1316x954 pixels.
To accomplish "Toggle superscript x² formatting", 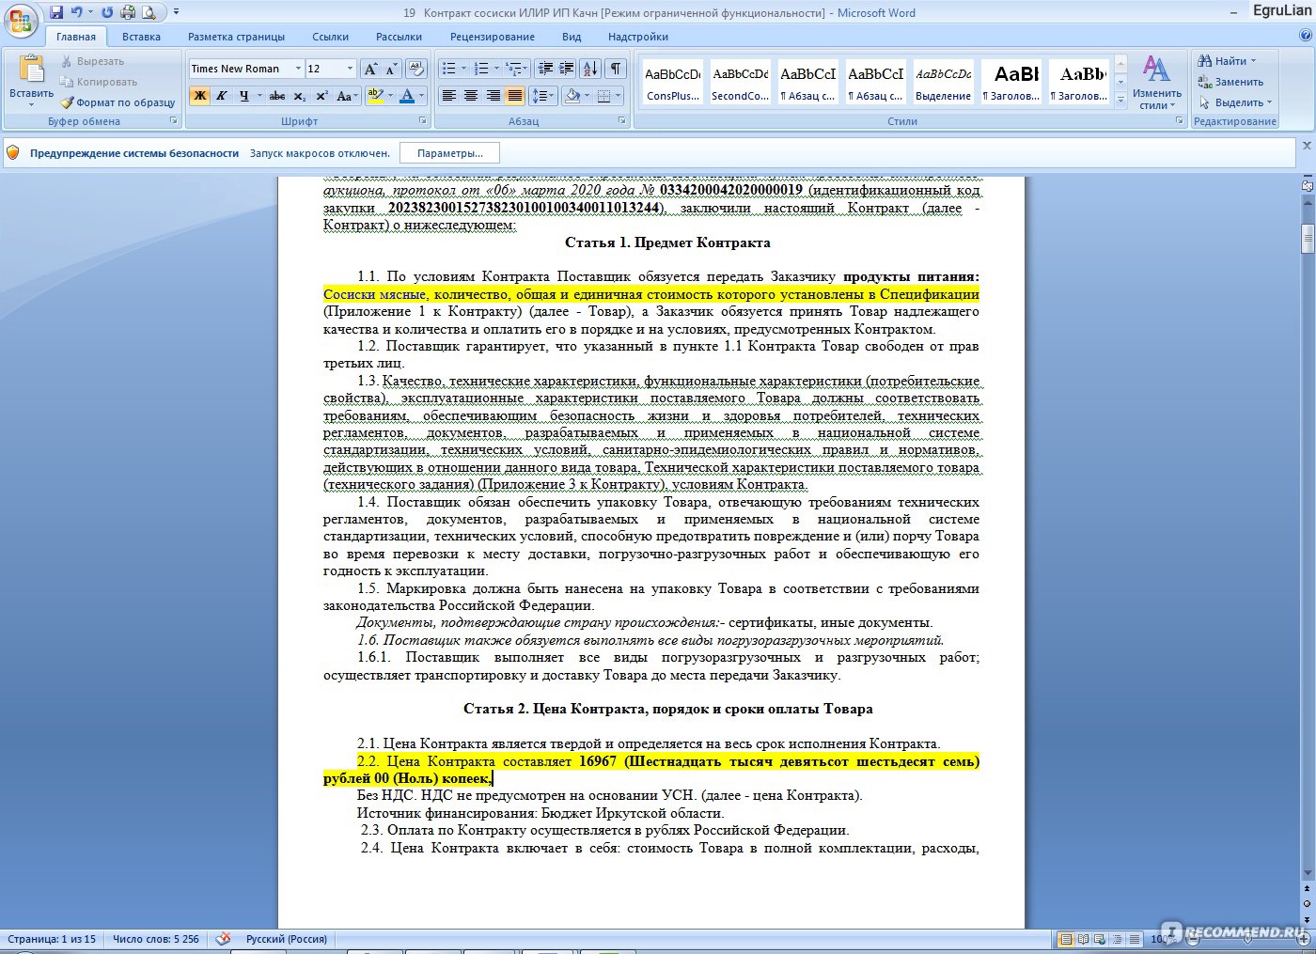I will click(321, 96).
